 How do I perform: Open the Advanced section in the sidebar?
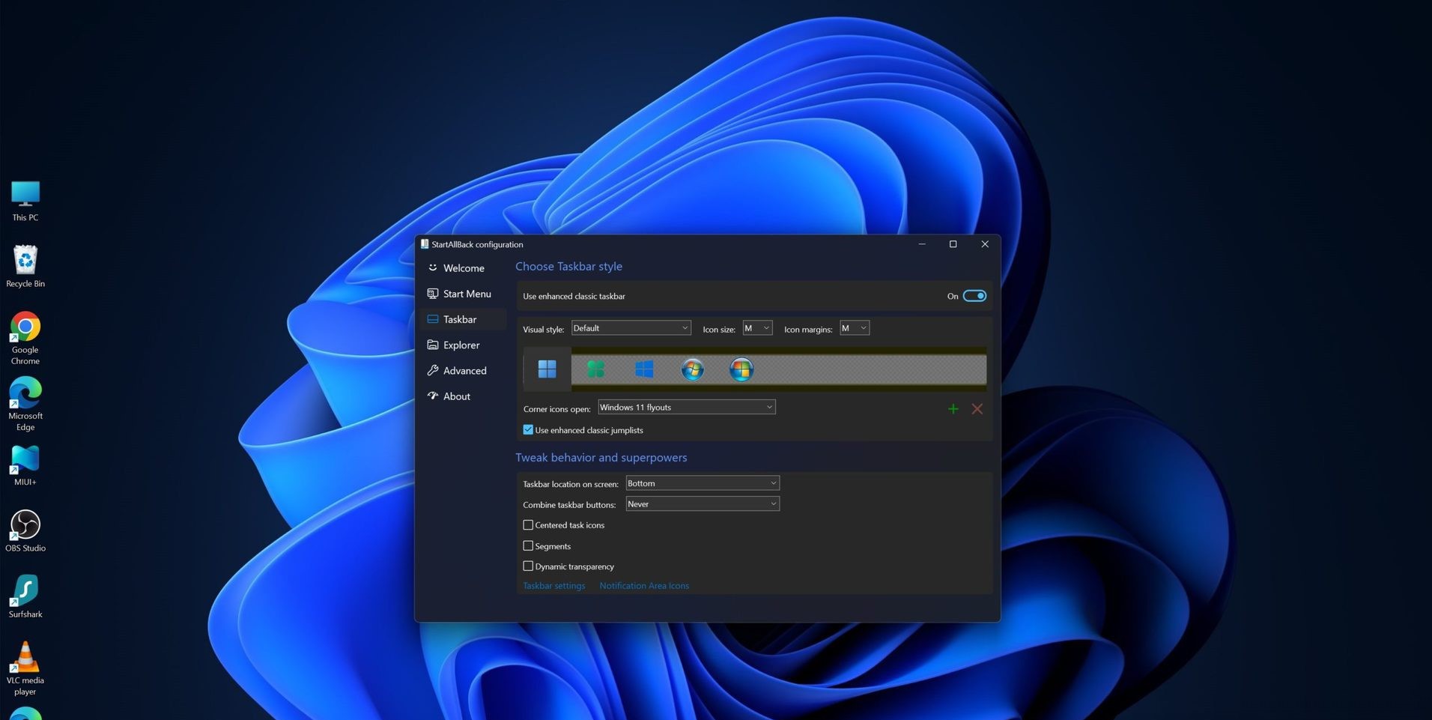pos(464,370)
